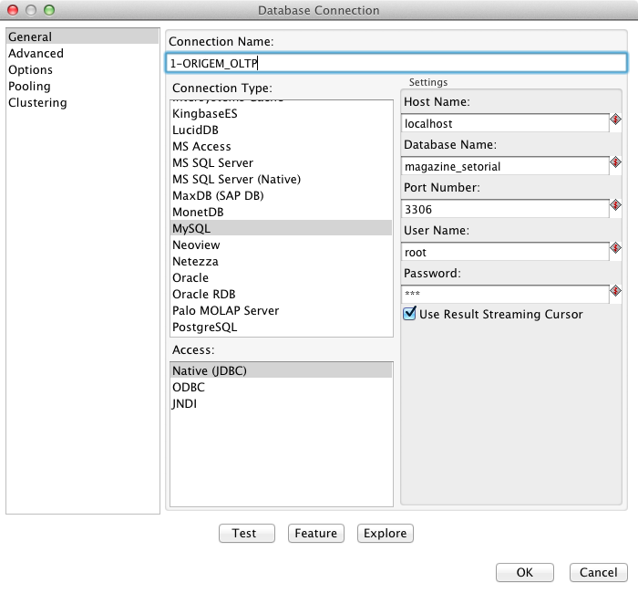Select JNDI access method
The width and height of the screenshot is (638, 593).
[x=281, y=403]
